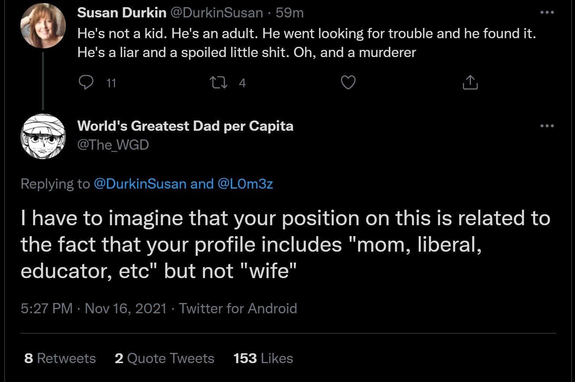Click the @DurkinSusan handle next to the name
The image size is (575, 382).
coord(217,13)
